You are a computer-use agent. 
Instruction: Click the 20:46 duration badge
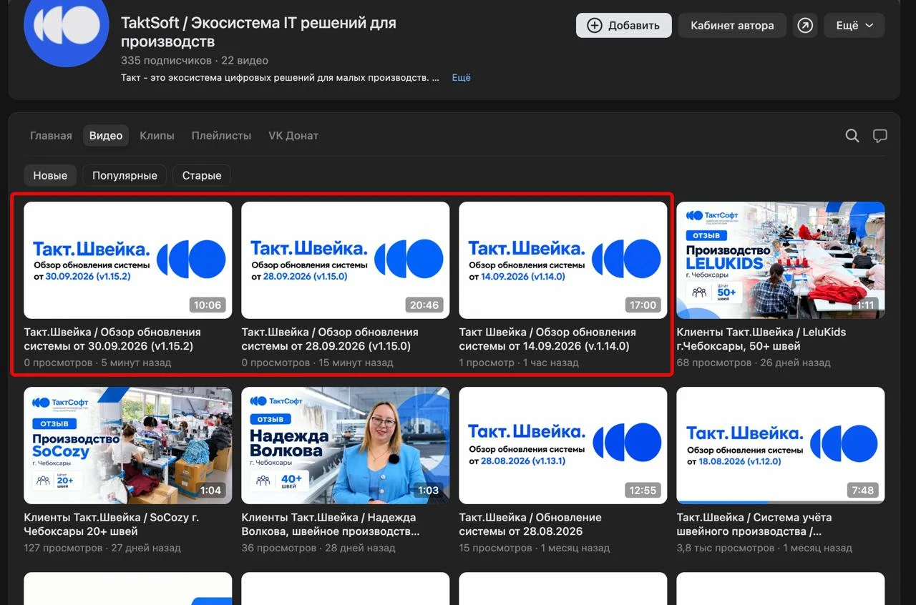[x=424, y=305]
